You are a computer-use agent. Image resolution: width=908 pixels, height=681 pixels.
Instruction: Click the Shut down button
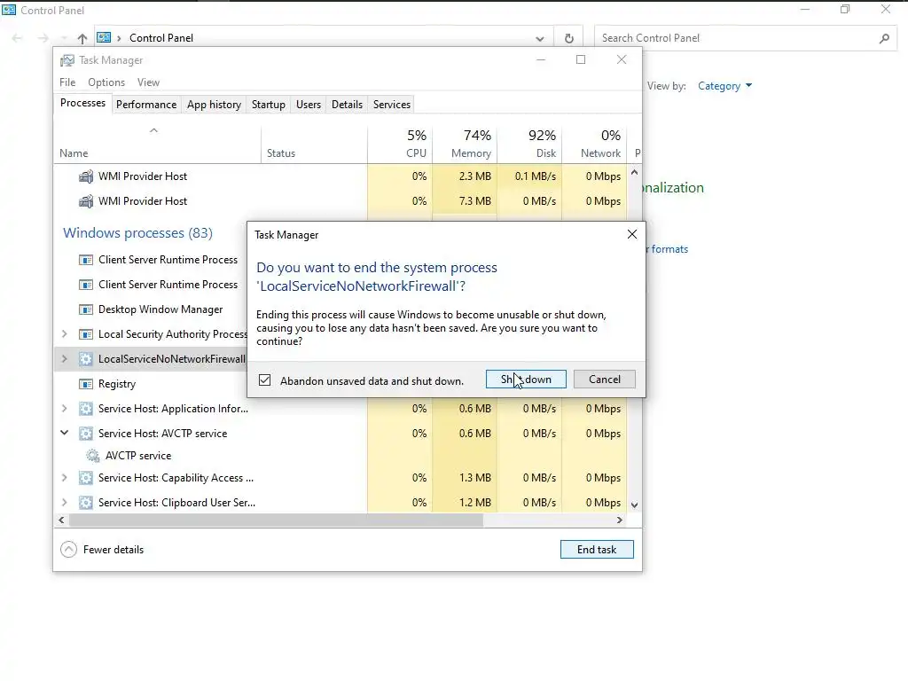[x=526, y=380]
